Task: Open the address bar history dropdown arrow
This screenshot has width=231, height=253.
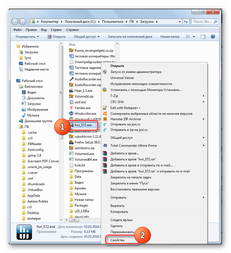Action: pos(180,22)
